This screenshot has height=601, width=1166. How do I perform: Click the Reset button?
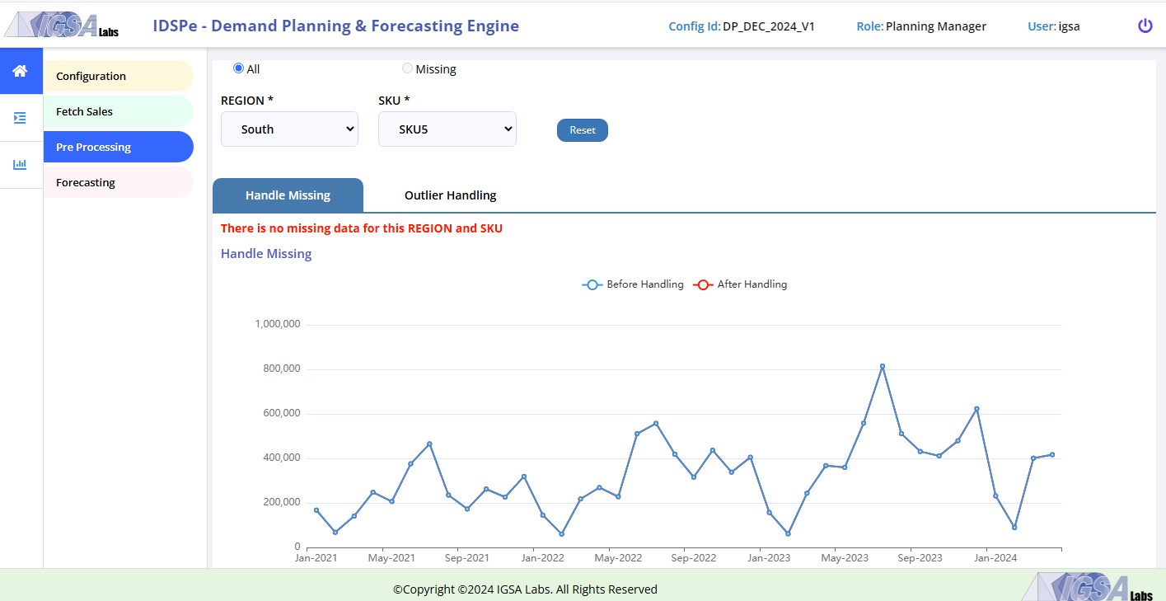[x=583, y=130]
